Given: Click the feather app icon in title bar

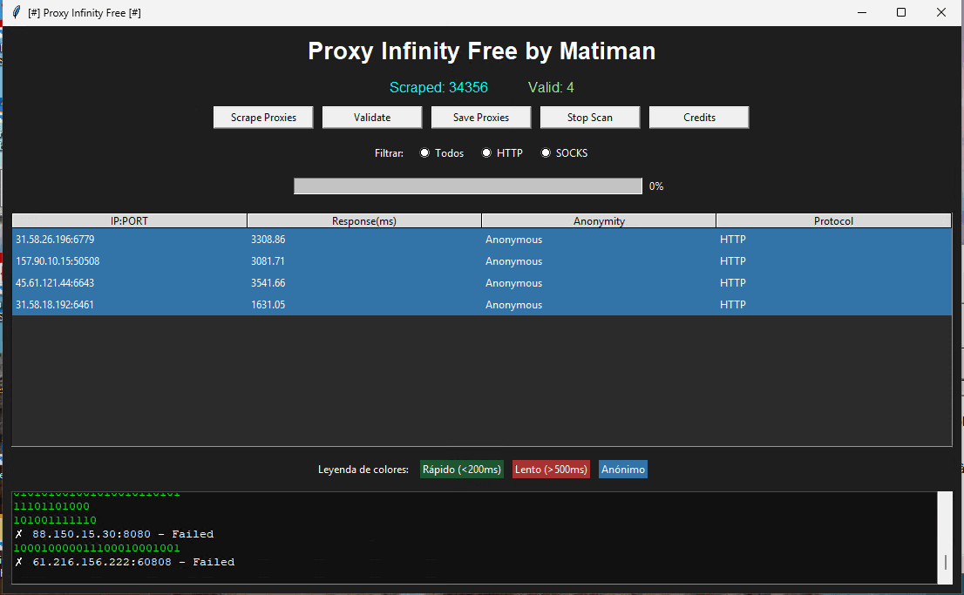Looking at the screenshot, I should [17, 12].
